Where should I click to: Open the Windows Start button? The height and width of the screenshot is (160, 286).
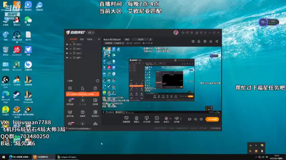[4, 157]
